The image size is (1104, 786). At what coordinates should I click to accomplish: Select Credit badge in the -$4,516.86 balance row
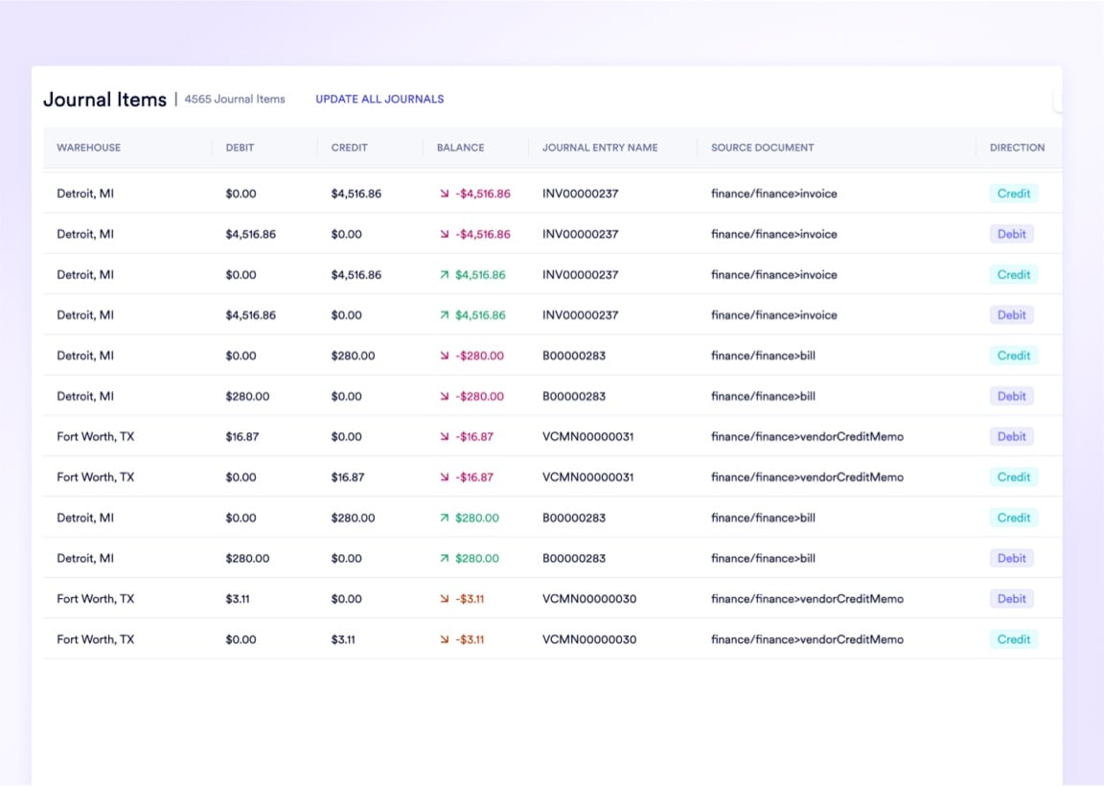pos(1013,194)
